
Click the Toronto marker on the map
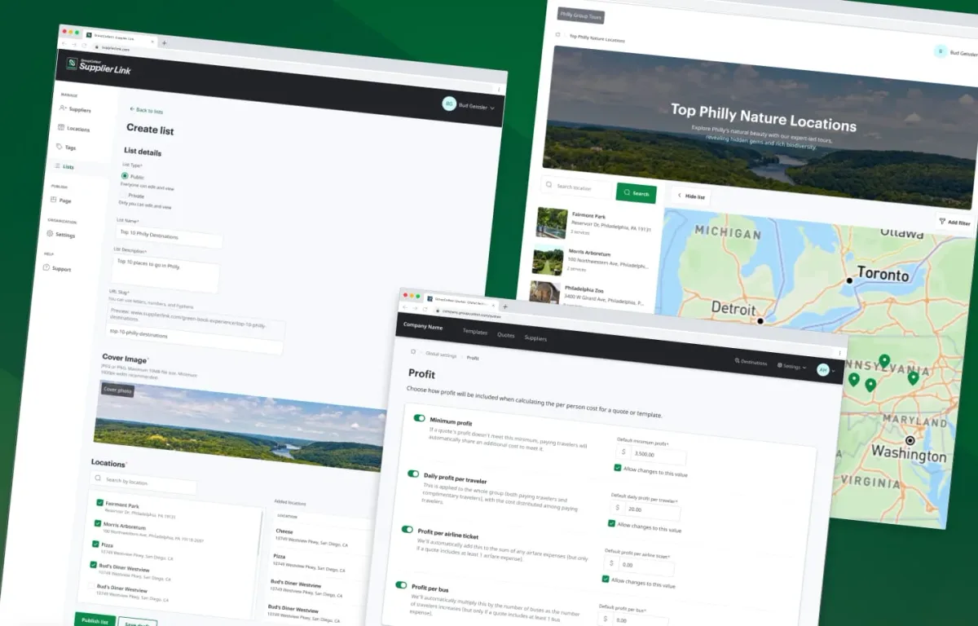click(x=849, y=280)
